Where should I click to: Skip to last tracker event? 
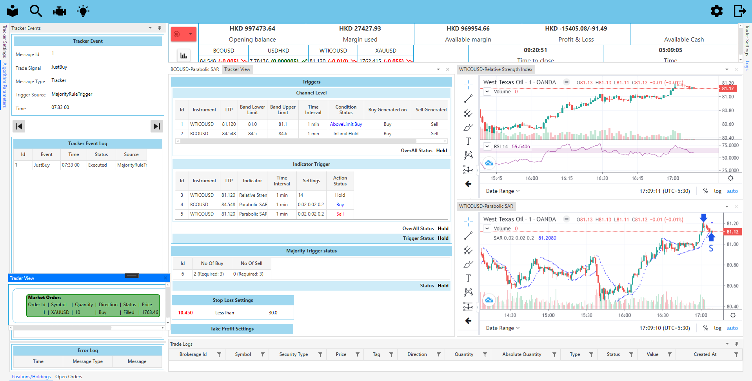pyautogui.click(x=157, y=126)
